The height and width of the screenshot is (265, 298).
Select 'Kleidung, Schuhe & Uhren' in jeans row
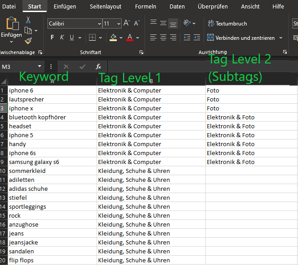(151, 233)
